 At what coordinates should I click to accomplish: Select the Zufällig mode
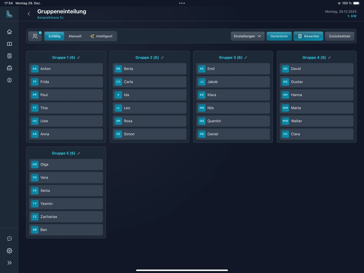coord(54,36)
